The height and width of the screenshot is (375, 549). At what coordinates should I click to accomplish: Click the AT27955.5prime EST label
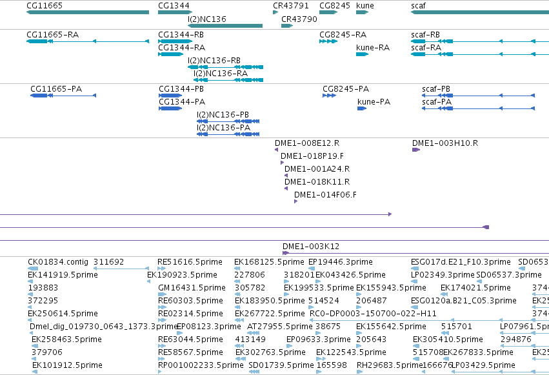point(279,327)
